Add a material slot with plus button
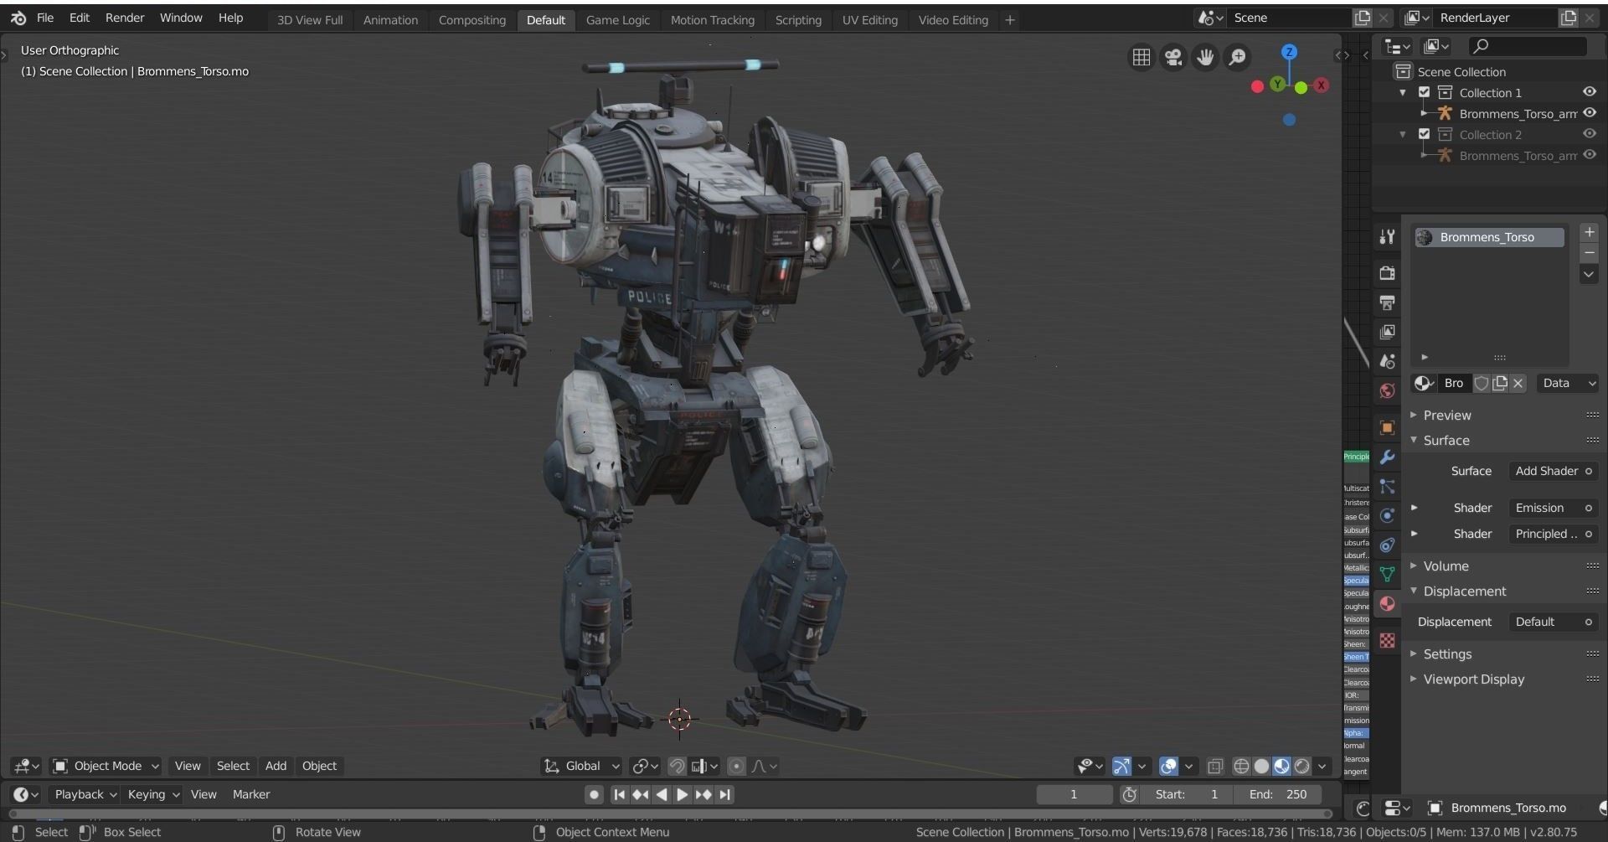 pyautogui.click(x=1589, y=232)
